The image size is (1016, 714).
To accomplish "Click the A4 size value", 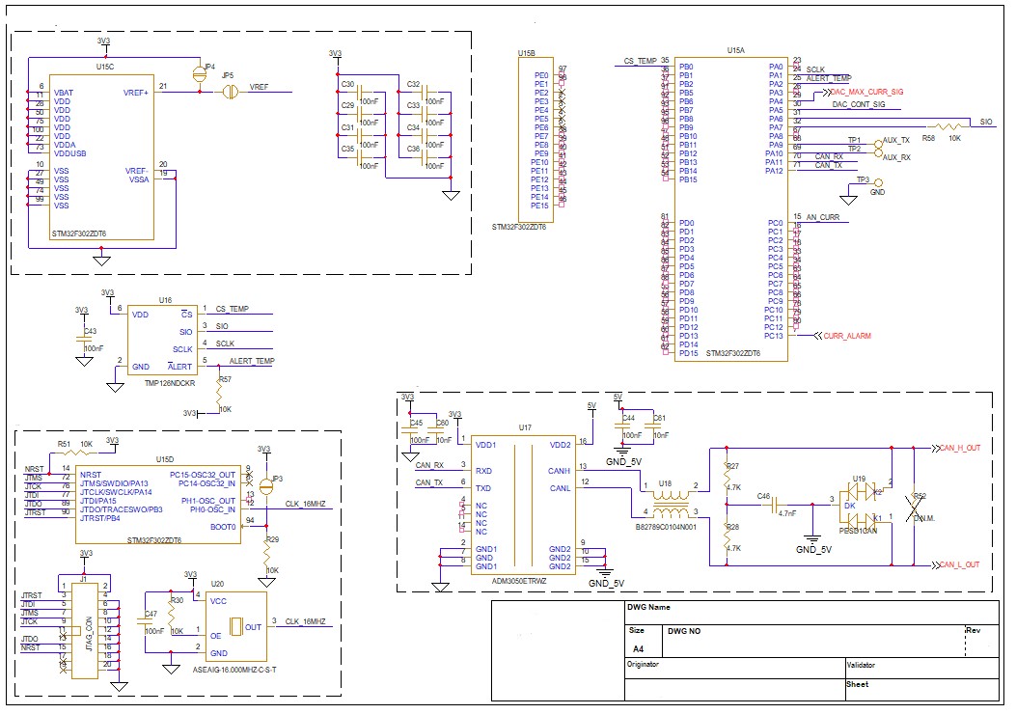I will click(x=638, y=648).
